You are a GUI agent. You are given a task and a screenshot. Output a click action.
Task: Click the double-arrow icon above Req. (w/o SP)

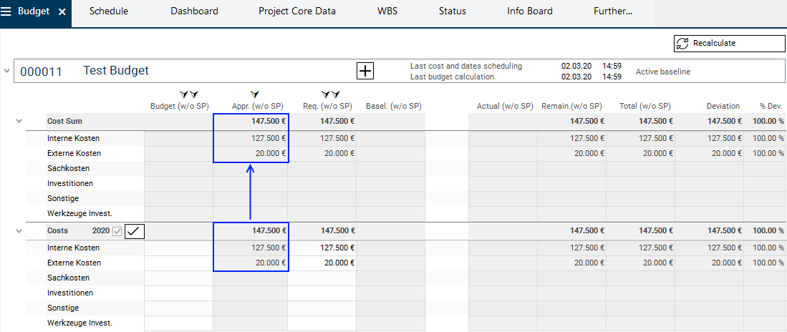(330, 94)
